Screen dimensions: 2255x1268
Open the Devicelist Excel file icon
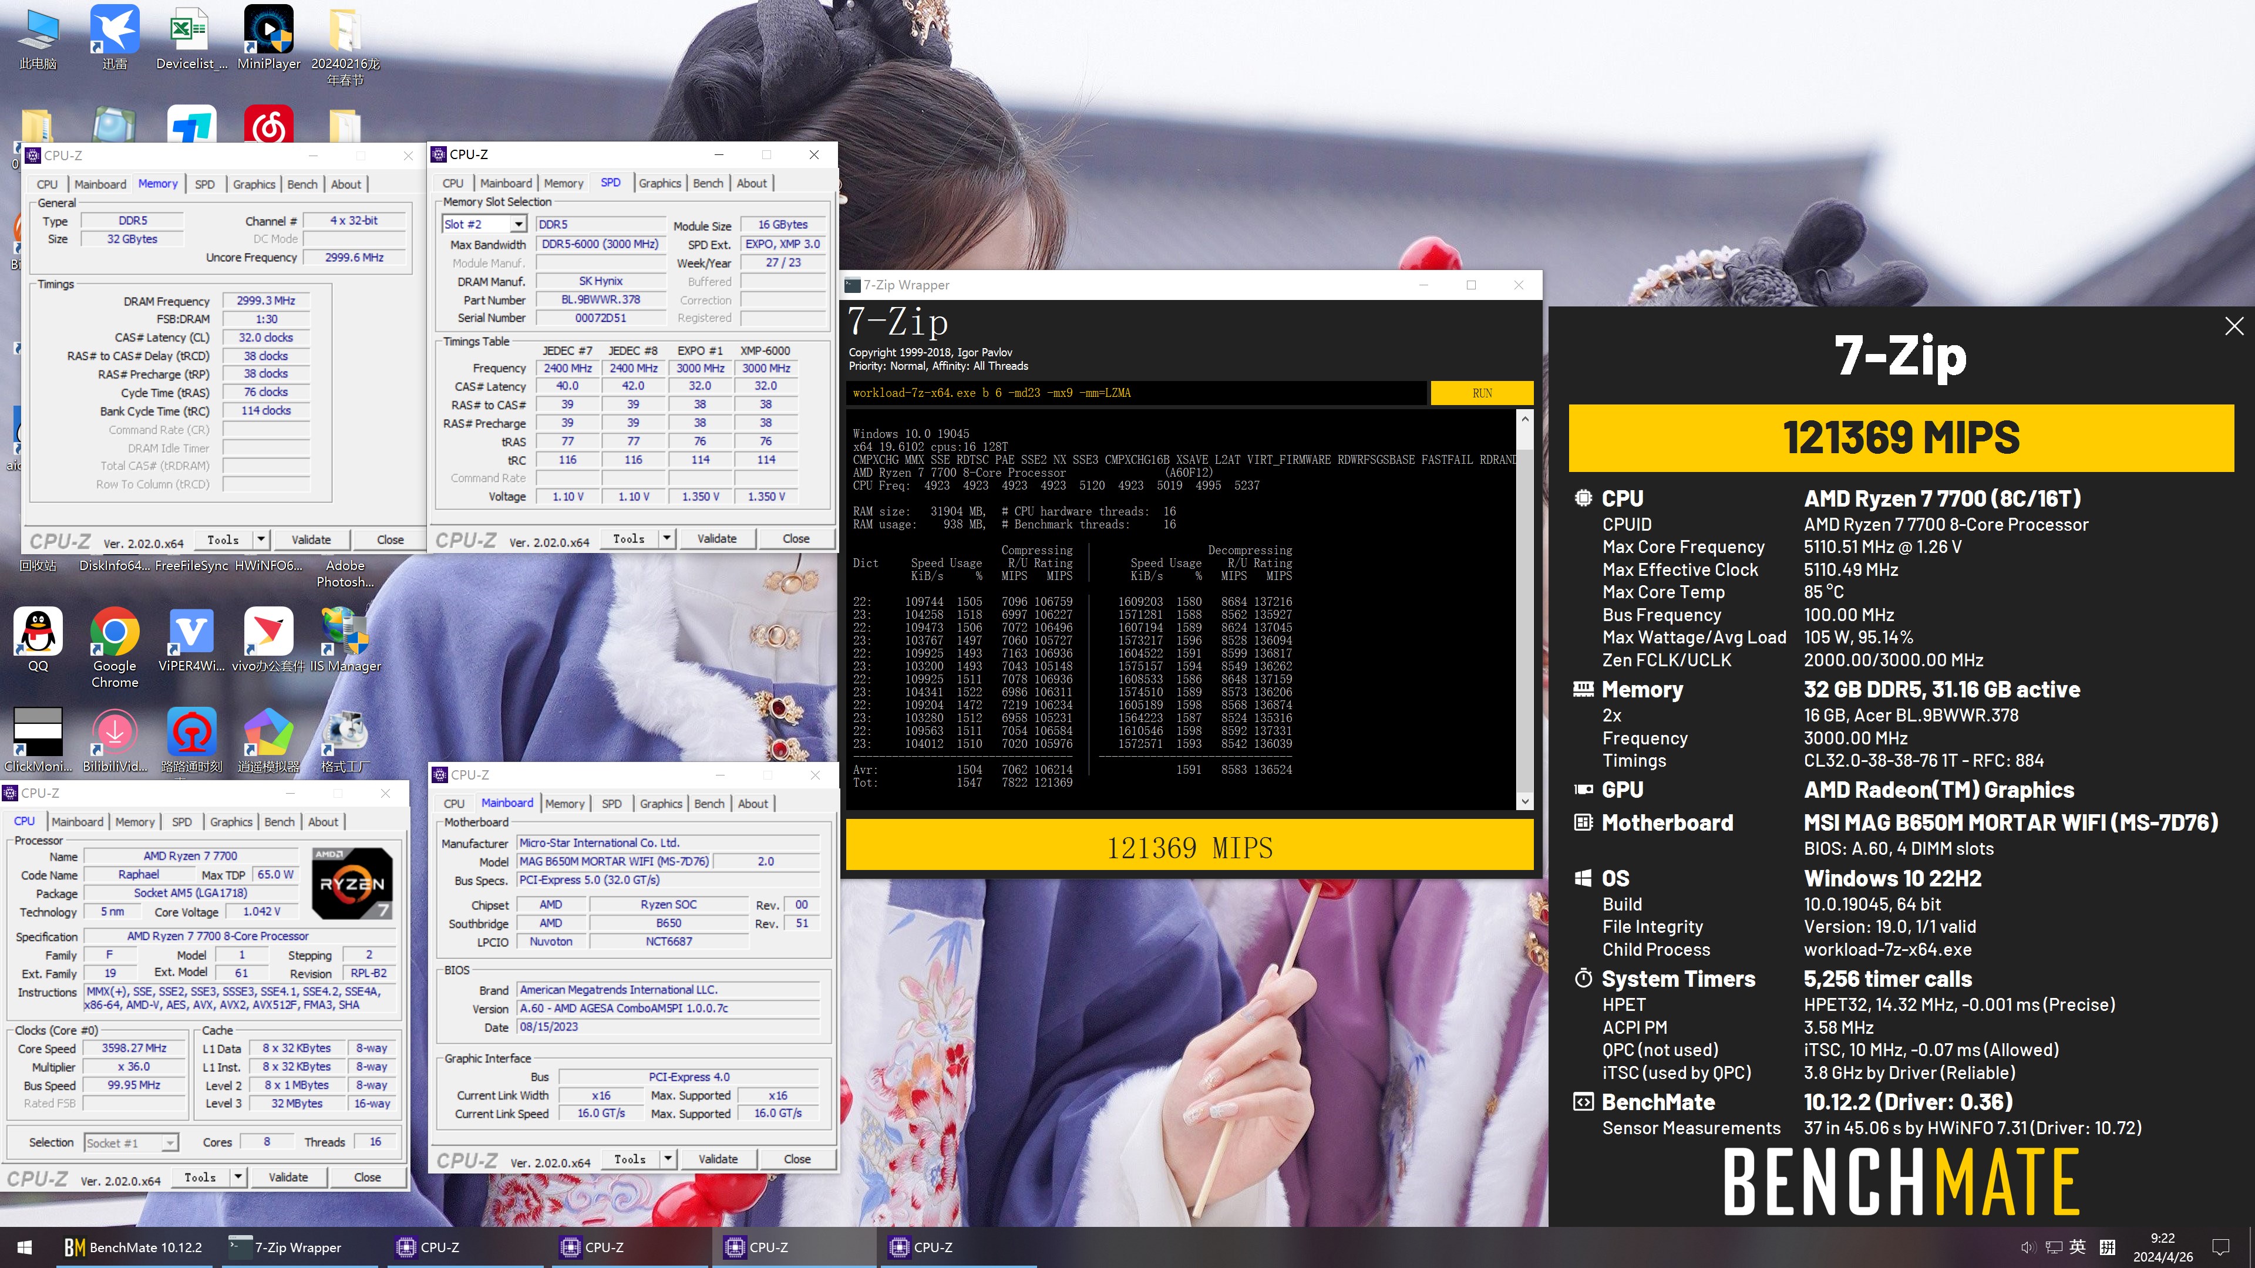[x=191, y=38]
